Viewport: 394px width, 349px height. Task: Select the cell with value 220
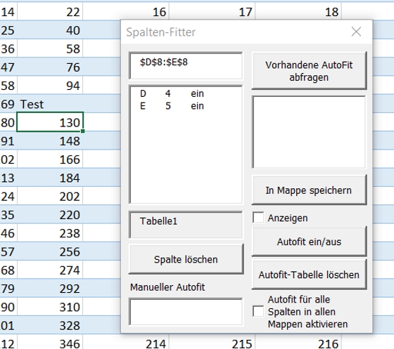50,214
